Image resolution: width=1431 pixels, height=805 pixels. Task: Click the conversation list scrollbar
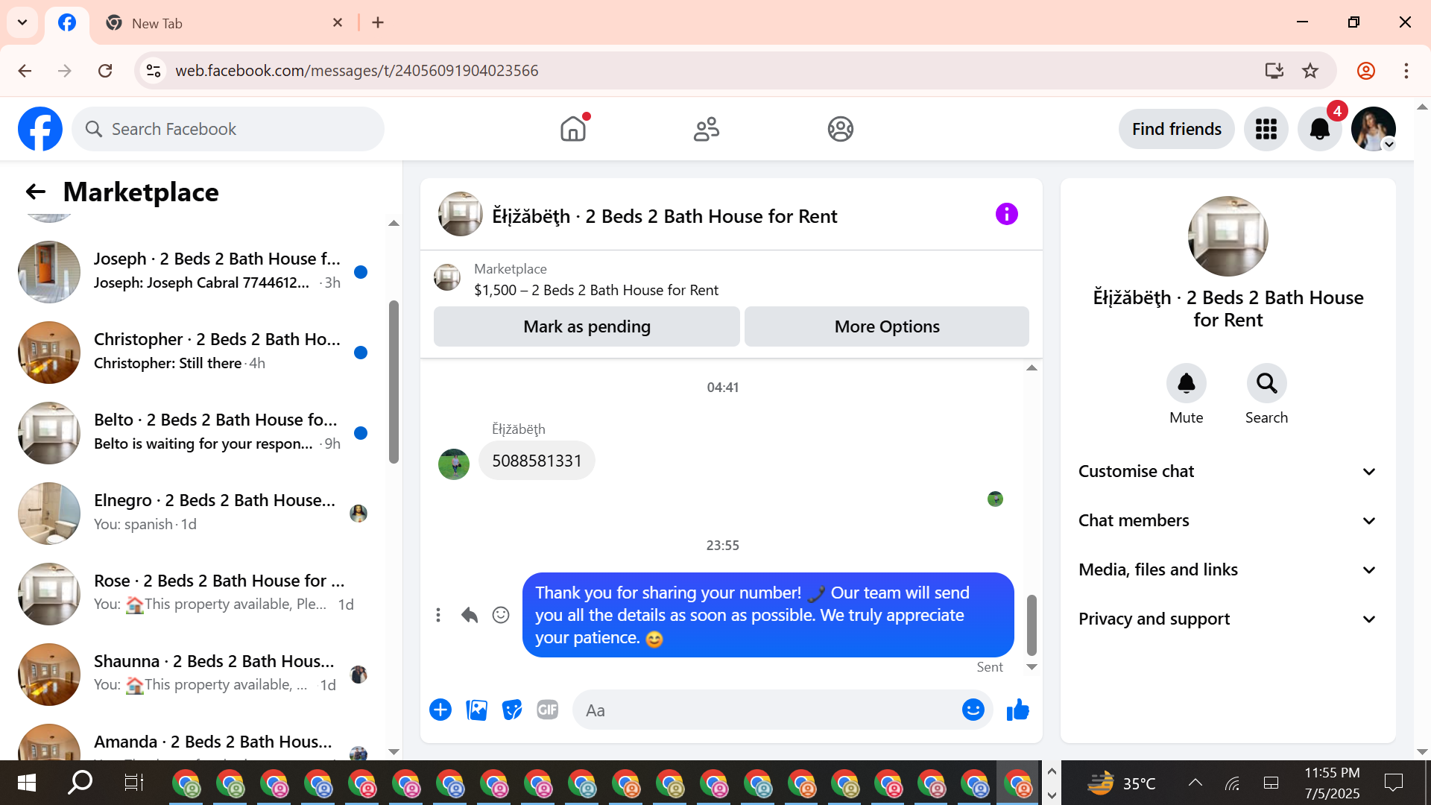click(394, 382)
